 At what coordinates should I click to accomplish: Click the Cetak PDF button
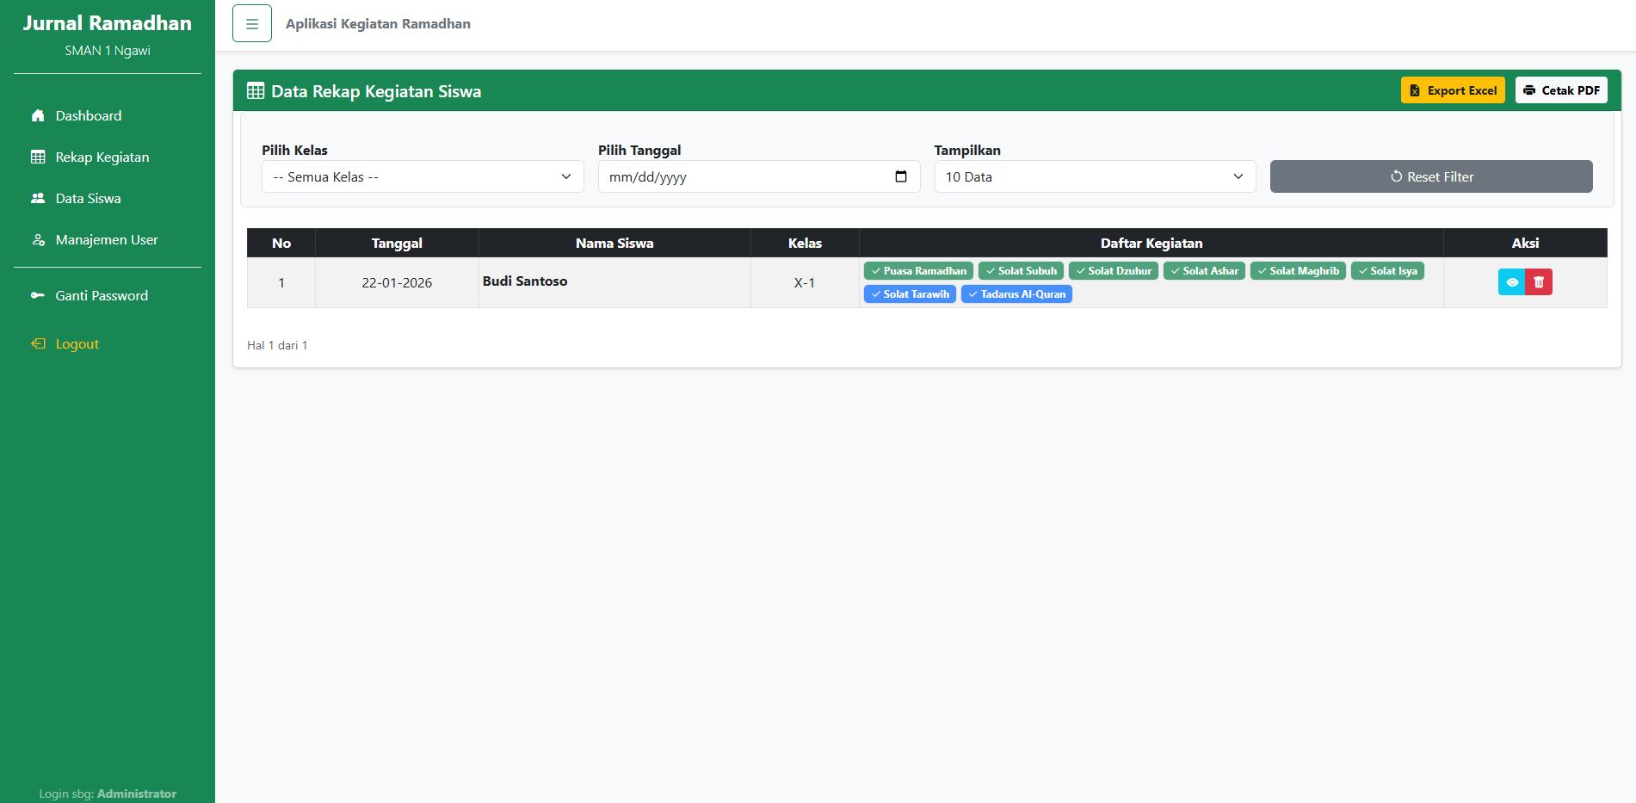(x=1560, y=90)
